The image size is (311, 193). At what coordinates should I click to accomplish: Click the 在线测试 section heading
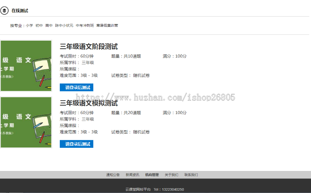20,11
